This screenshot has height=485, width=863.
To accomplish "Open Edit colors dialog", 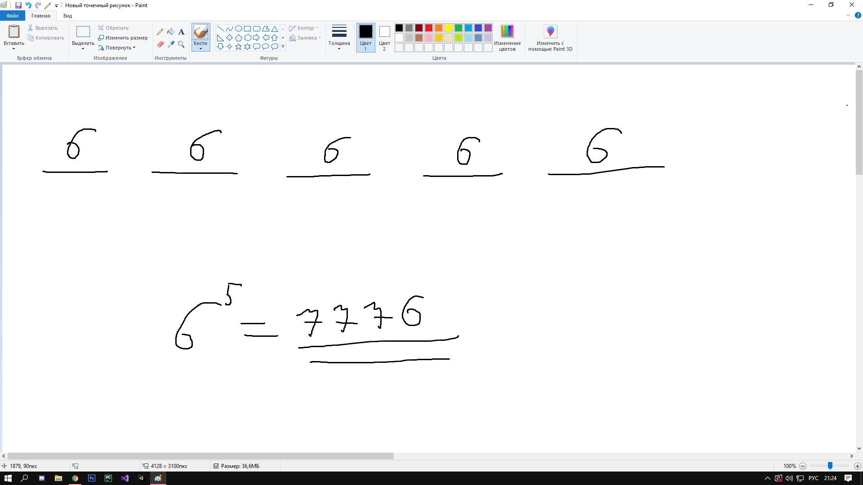I will (507, 38).
